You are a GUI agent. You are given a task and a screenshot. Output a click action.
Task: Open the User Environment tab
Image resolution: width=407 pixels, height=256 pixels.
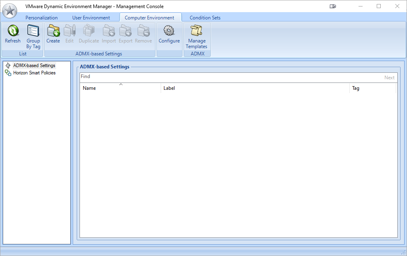pos(91,18)
